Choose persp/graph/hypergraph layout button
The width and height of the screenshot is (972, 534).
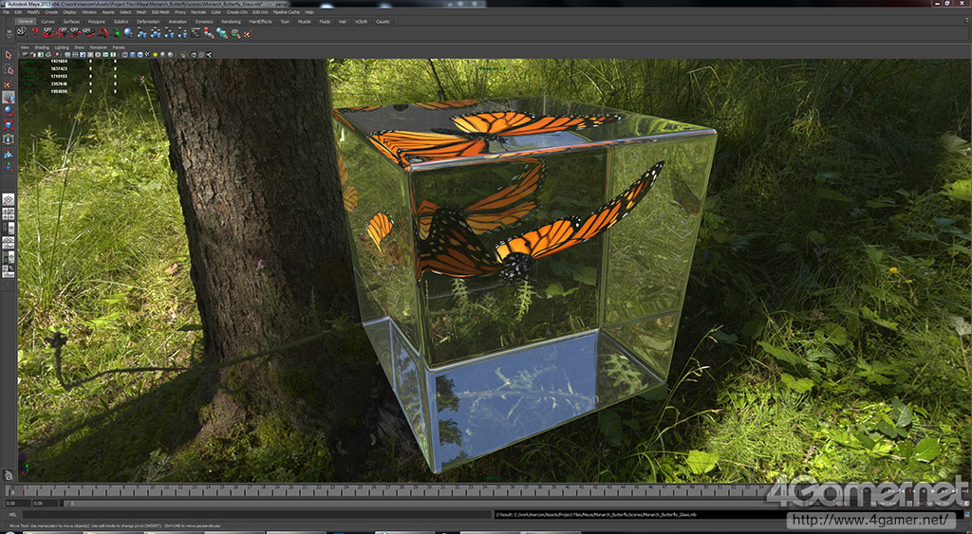(8, 270)
